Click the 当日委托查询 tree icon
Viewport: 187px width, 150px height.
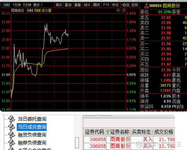point(11,119)
